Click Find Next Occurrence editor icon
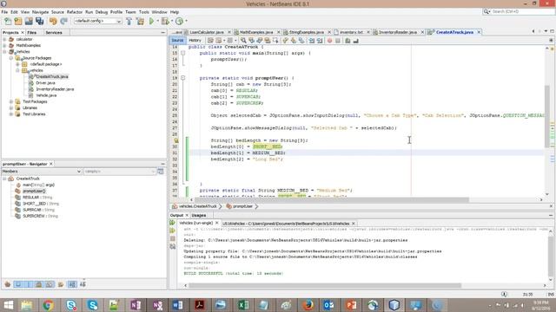 click(x=260, y=41)
